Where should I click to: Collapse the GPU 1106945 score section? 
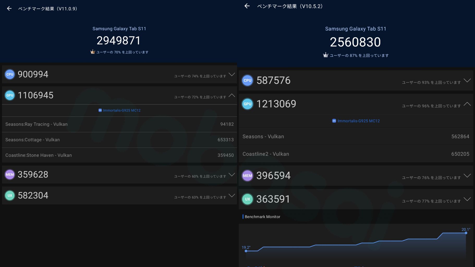tap(232, 95)
